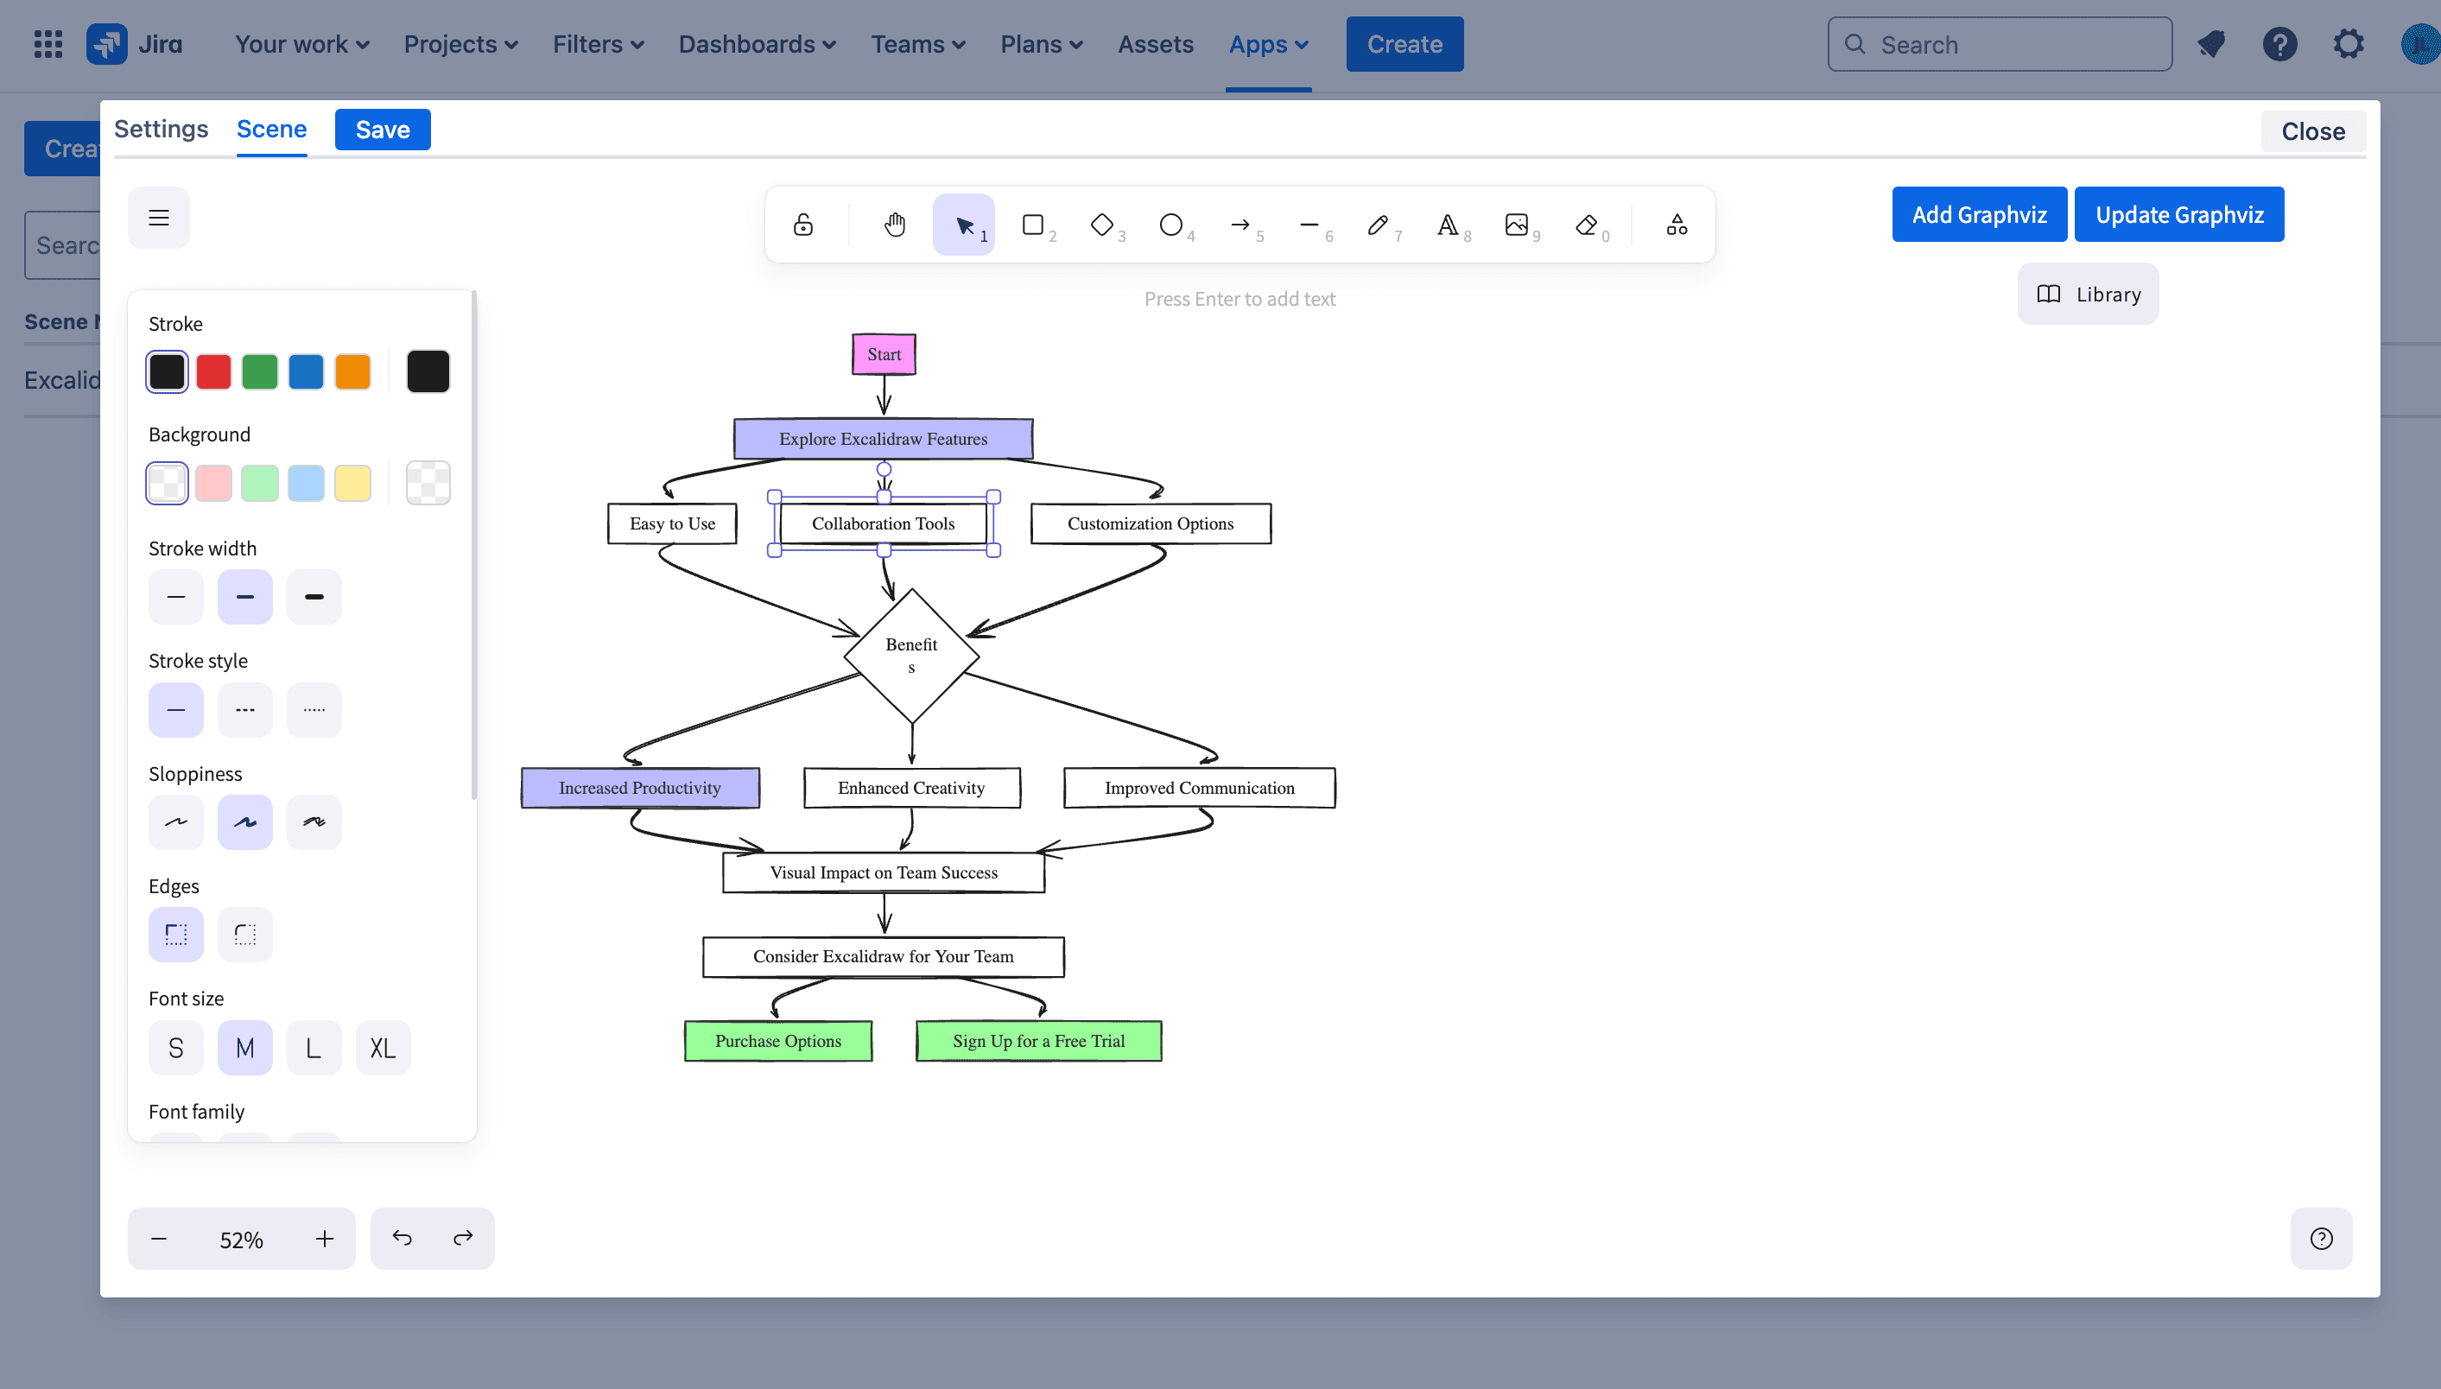Open the Library panel
Screen dimensions: 2441x1389
(x=2088, y=294)
